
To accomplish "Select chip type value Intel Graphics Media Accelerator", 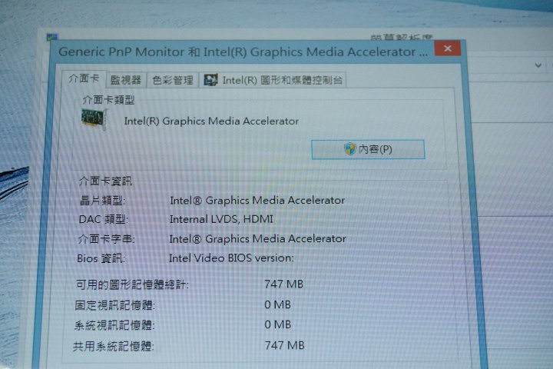I will (257, 200).
